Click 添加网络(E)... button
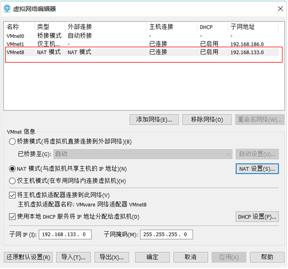The image size is (288, 269). point(154,120)
